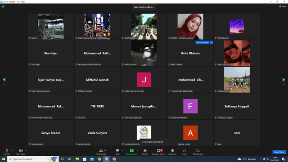The image size is (288, 162).
Task: Click the taskbar clock and date
Action: pyautogui.click(x=275, y=159)
